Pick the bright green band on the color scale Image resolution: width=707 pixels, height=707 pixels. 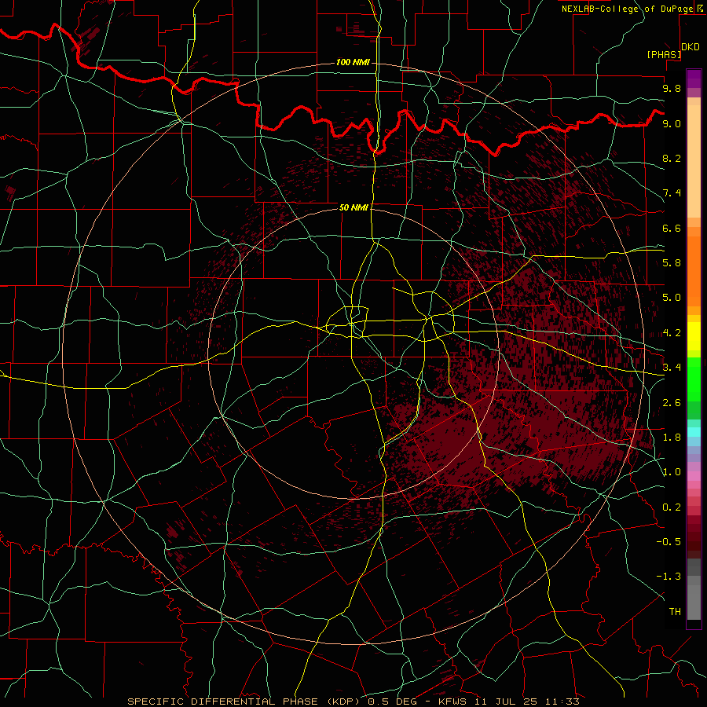pyautogui.click(x=694, y=379)
